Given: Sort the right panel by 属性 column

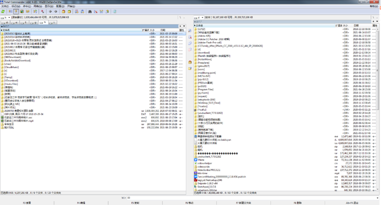Looking at the screenshot, I should click(x=375, y=25).
